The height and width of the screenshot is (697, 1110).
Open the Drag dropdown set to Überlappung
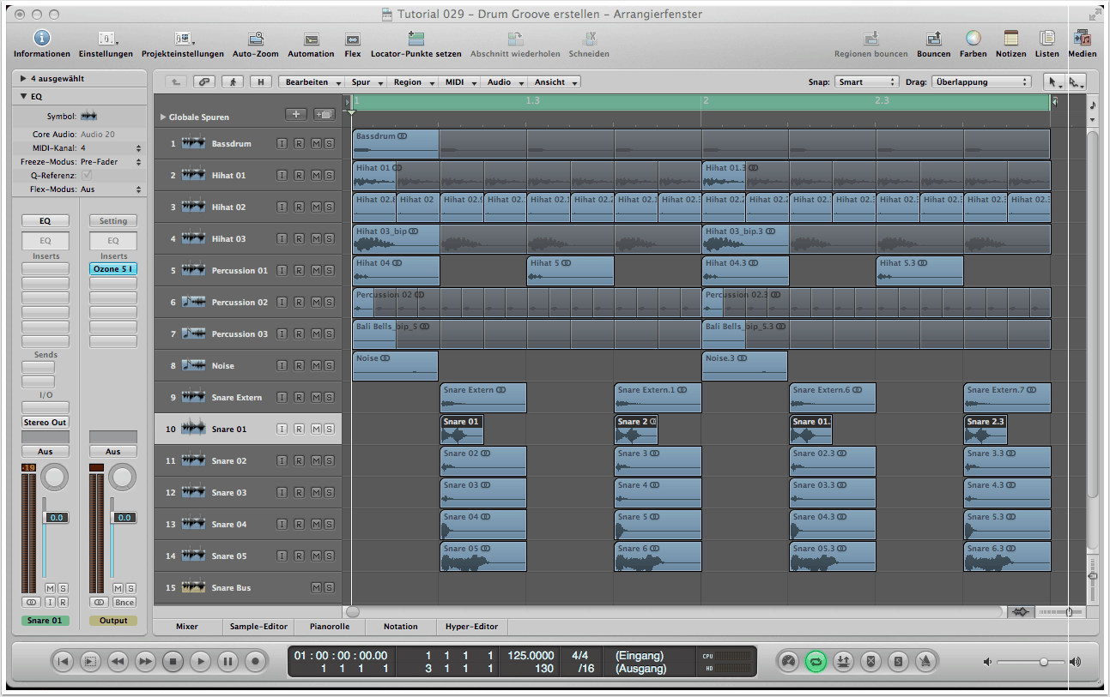click(980, 82)
